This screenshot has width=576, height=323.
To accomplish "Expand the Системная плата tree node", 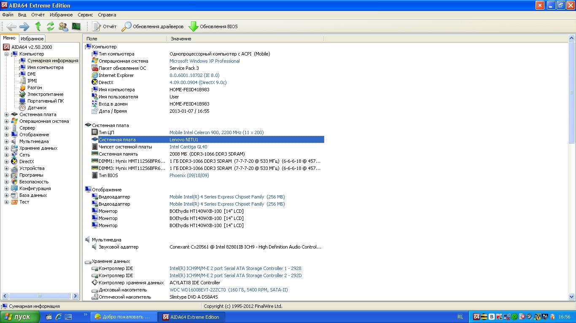I will pyautogui.click(x=6, y=114).
